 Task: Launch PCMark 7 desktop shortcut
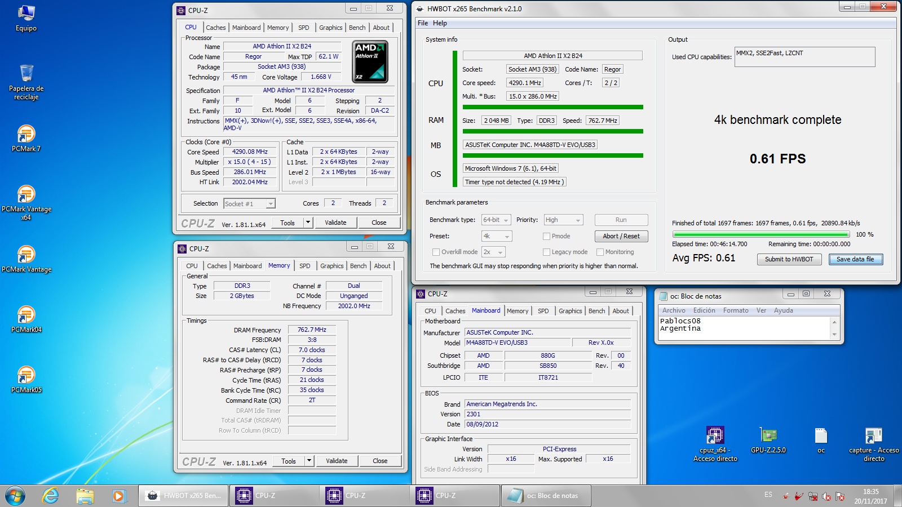(x=26, y=139)
